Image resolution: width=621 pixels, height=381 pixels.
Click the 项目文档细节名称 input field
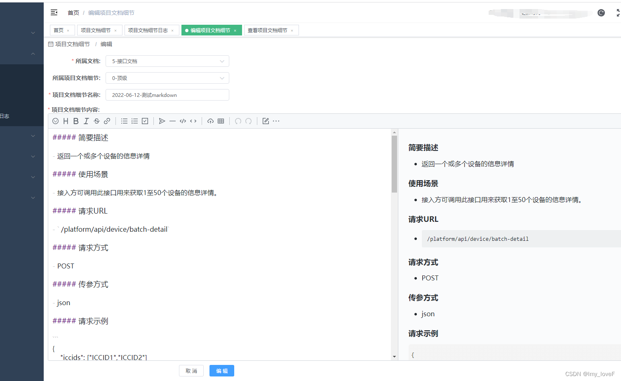point(167,95)
